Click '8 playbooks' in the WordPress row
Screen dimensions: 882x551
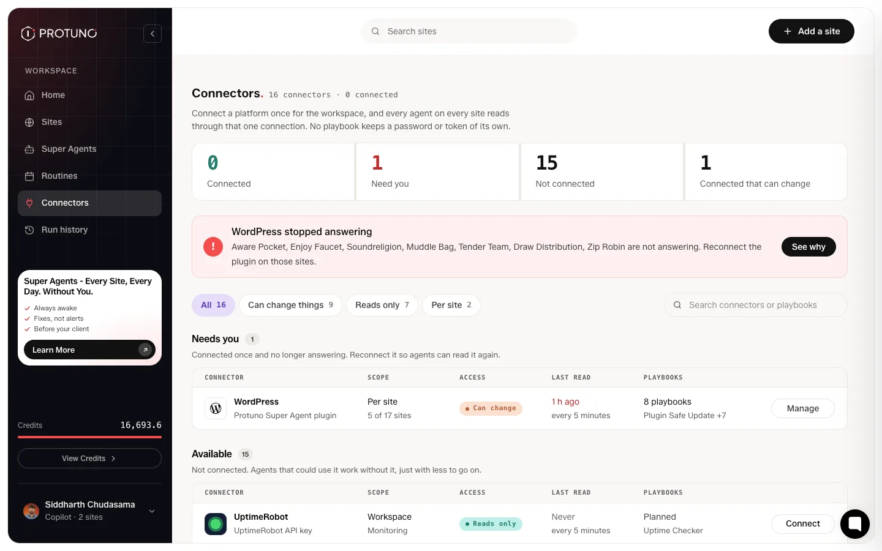(x=667, y=402)
